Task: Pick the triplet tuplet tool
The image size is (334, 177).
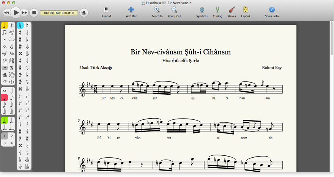Action: point(11,32)
